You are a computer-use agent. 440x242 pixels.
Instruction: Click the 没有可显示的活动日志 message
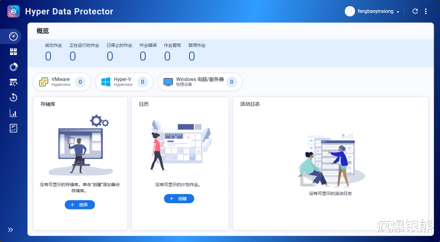(330, 193)
